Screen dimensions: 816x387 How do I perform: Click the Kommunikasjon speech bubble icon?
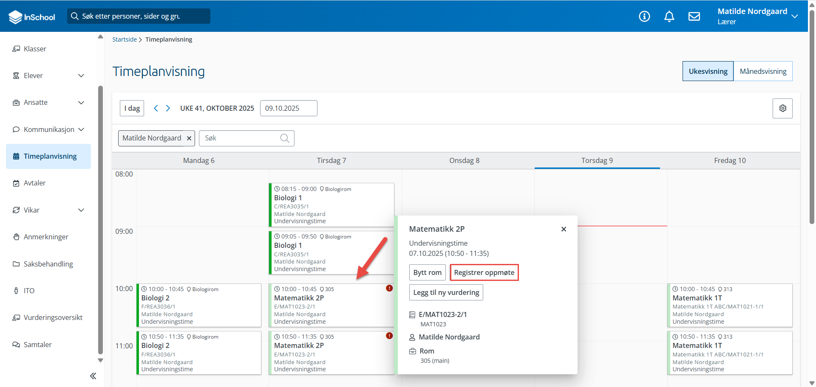point(16,129)
